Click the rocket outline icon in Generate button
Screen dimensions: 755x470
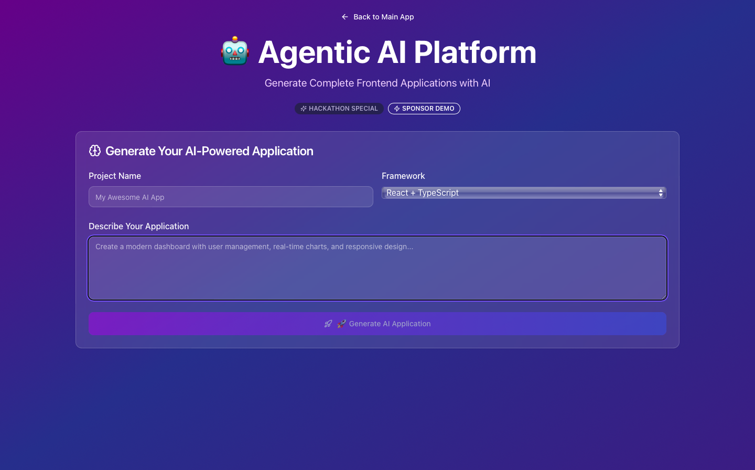coord(328,324)
